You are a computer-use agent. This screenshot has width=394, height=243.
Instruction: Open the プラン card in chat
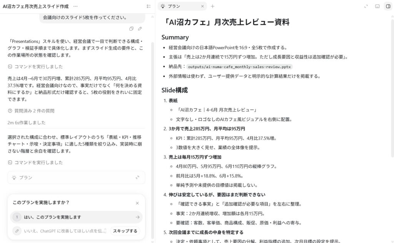[x=77, y=178]
